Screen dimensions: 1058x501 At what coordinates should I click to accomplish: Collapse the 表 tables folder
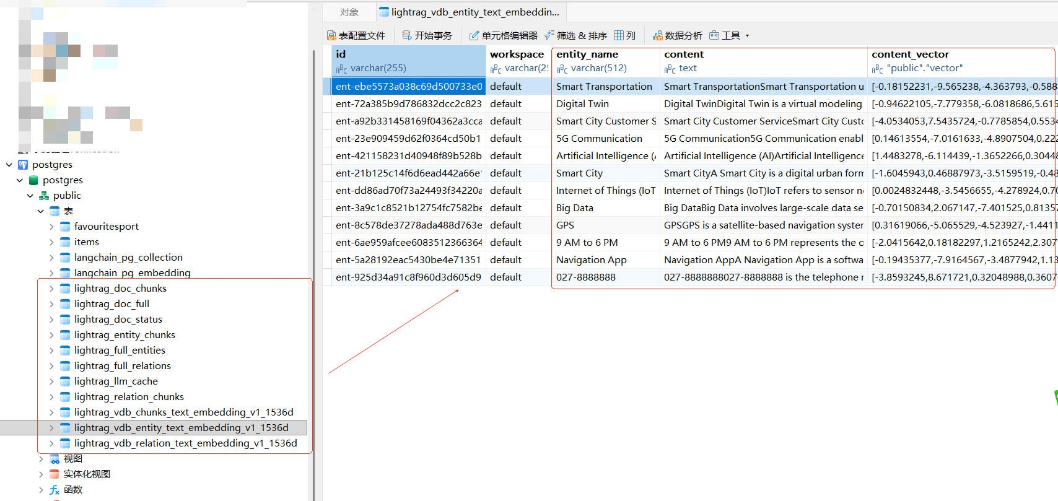[x=41, y=211]
